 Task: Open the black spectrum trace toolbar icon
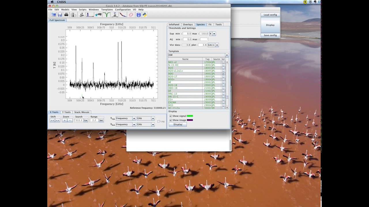[82, 15]
